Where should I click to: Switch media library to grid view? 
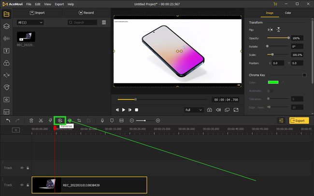coord(104,22)
